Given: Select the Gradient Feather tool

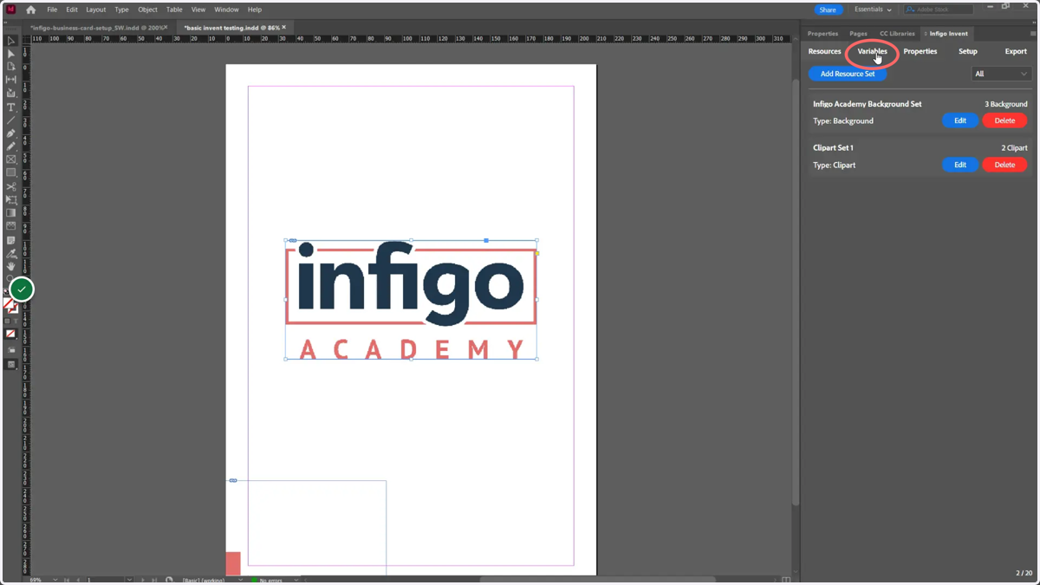Looking at the screenshot, I should coord(11,226).
